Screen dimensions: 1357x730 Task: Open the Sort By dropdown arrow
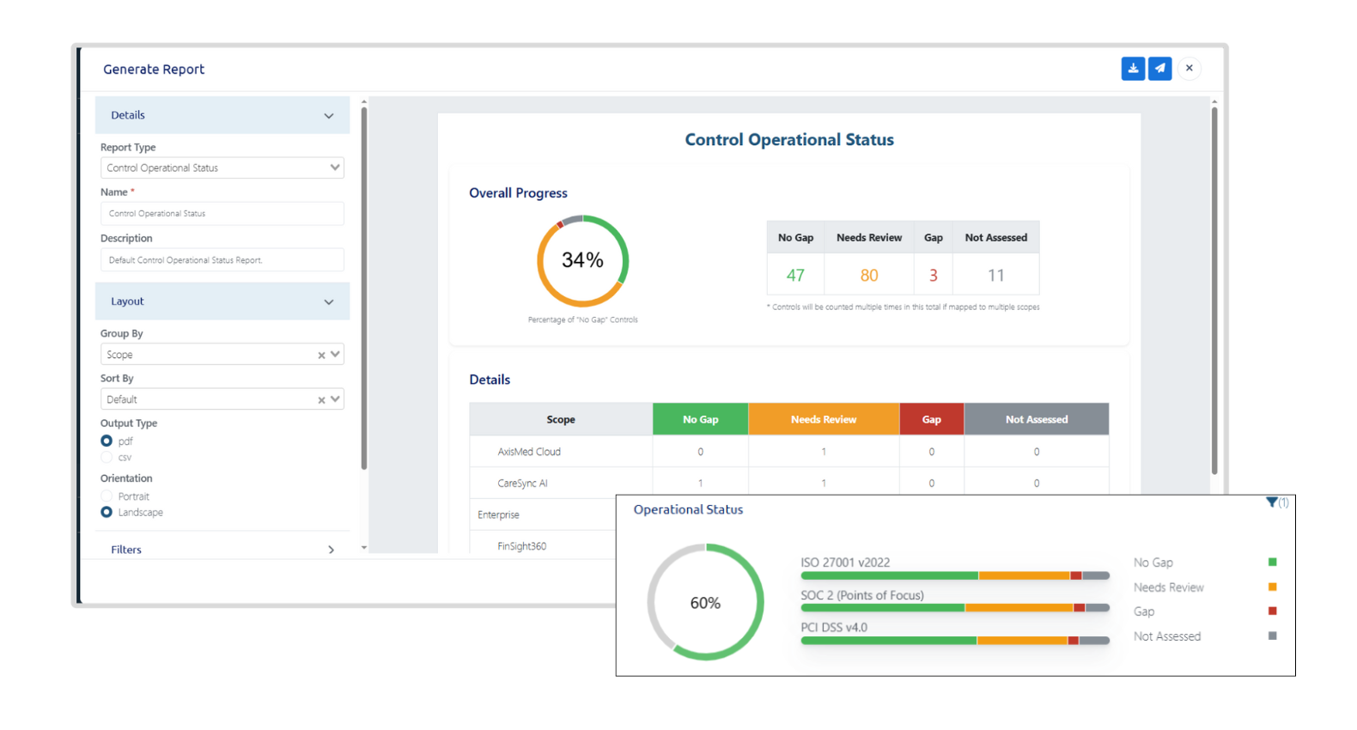point(335,398)
